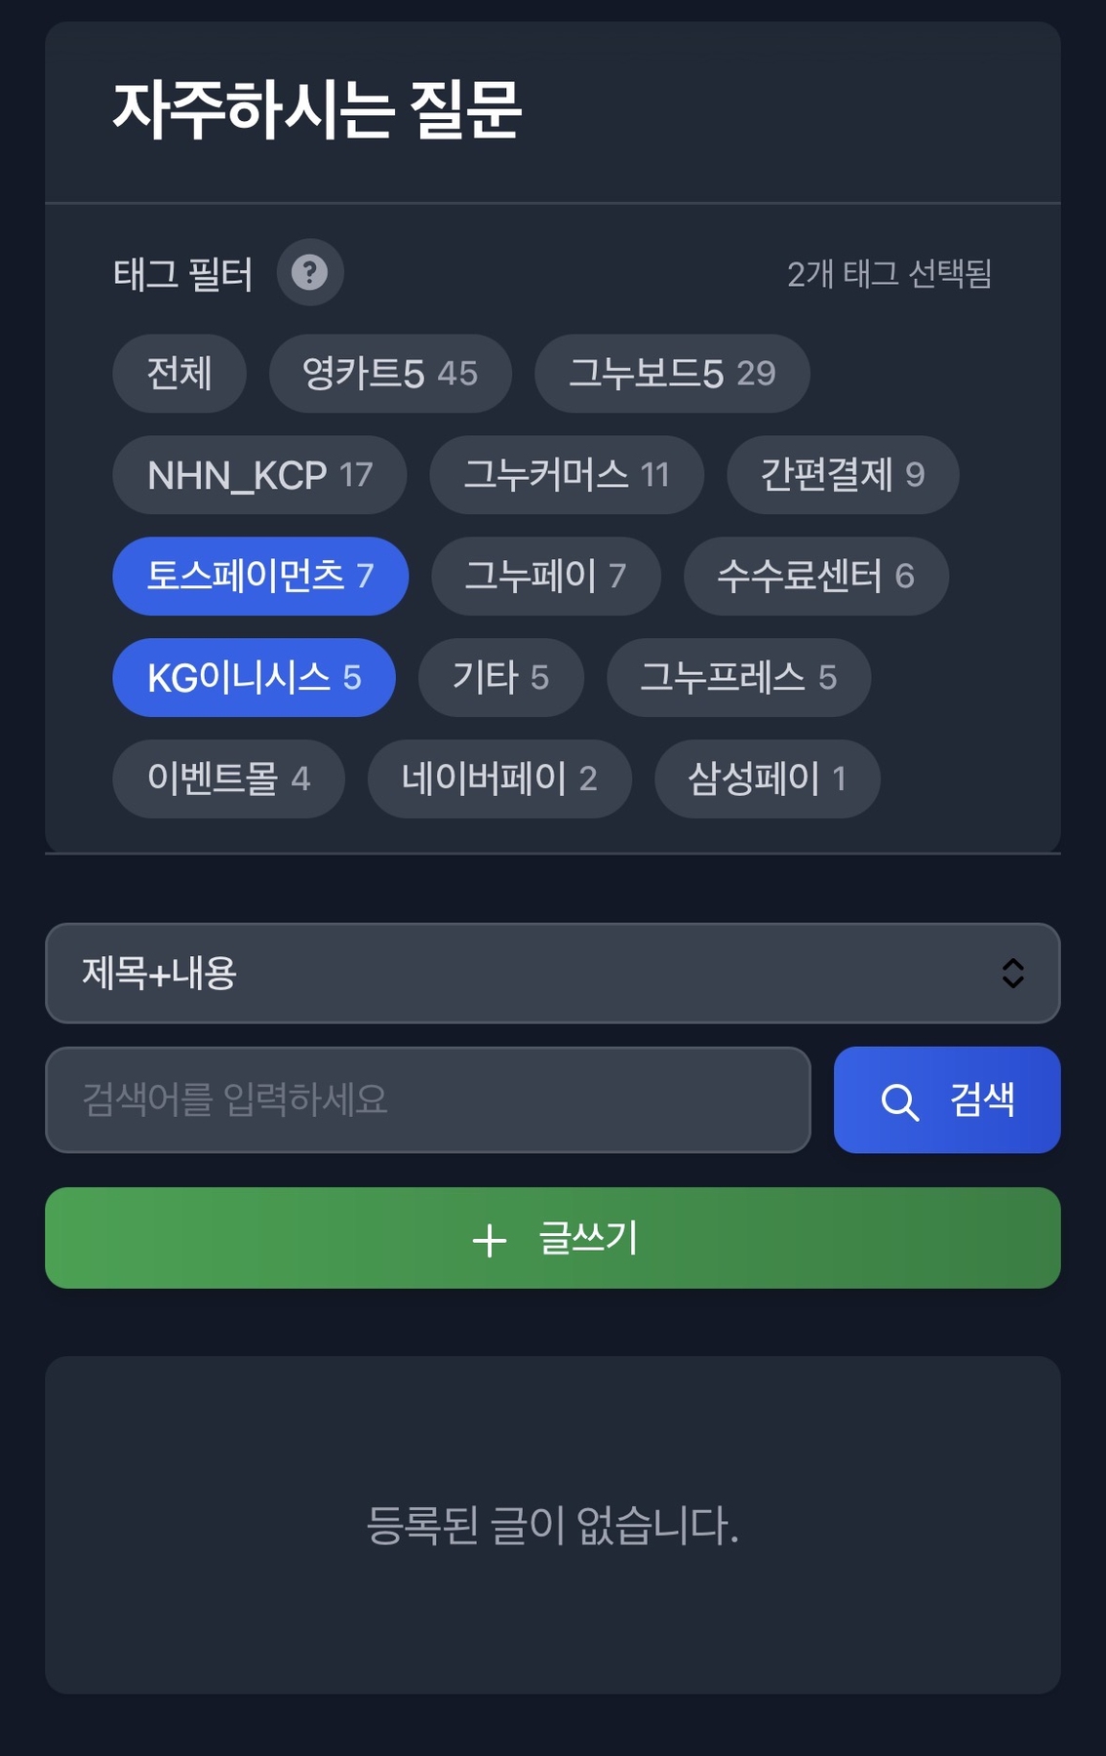Deselect the KG이니시스 tag filter
The height and width of the screenshot is (1756, 1106).
click(x=254, y=678)
